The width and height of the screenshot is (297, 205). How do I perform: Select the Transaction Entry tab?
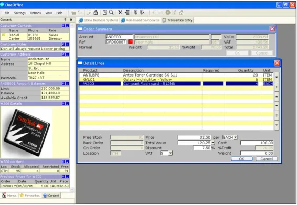[x=177, y=20]
